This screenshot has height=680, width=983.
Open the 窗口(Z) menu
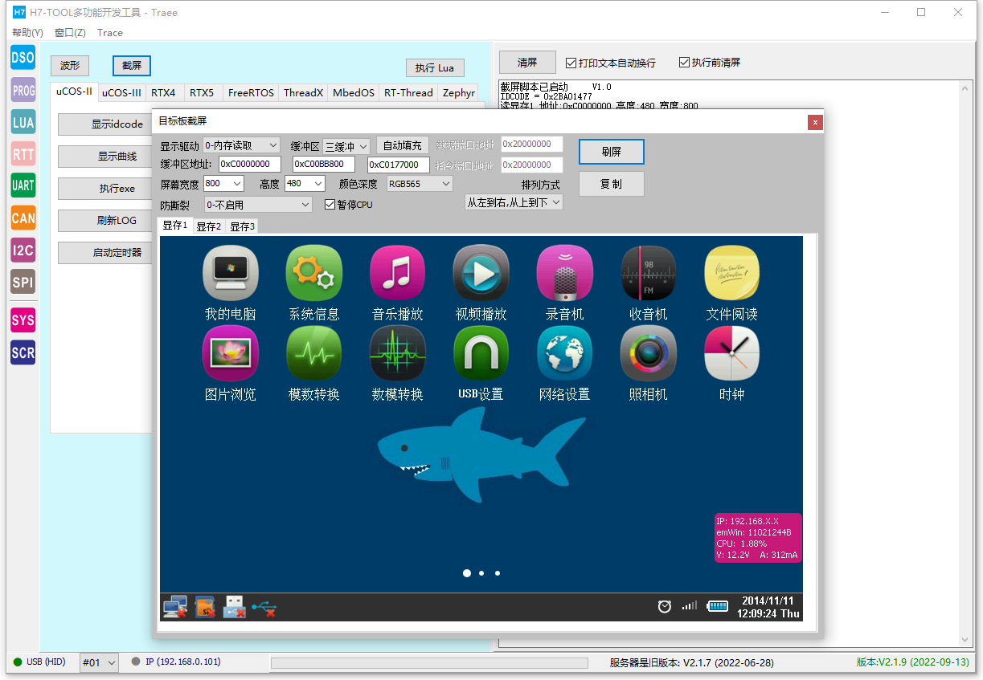point(71,33)
